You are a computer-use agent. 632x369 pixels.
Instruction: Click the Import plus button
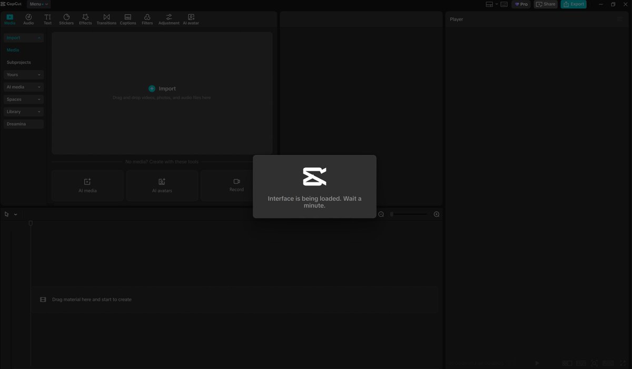coord(152,89)
